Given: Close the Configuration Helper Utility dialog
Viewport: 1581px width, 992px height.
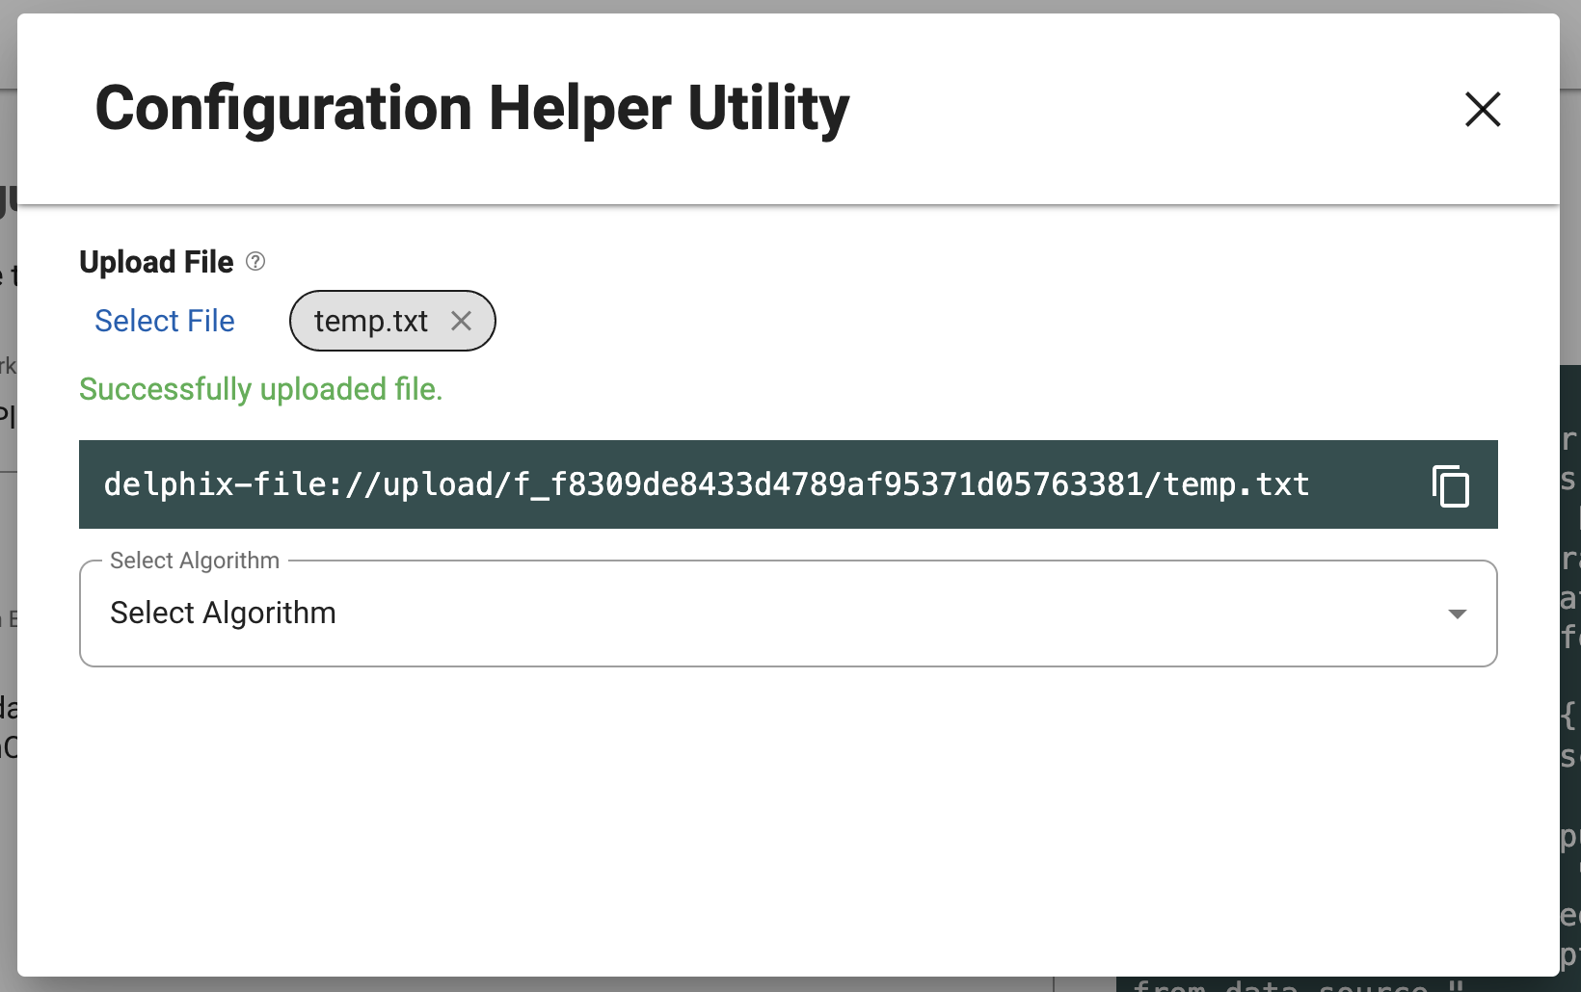Looking at the screenshot, I should click(1482, 109).
